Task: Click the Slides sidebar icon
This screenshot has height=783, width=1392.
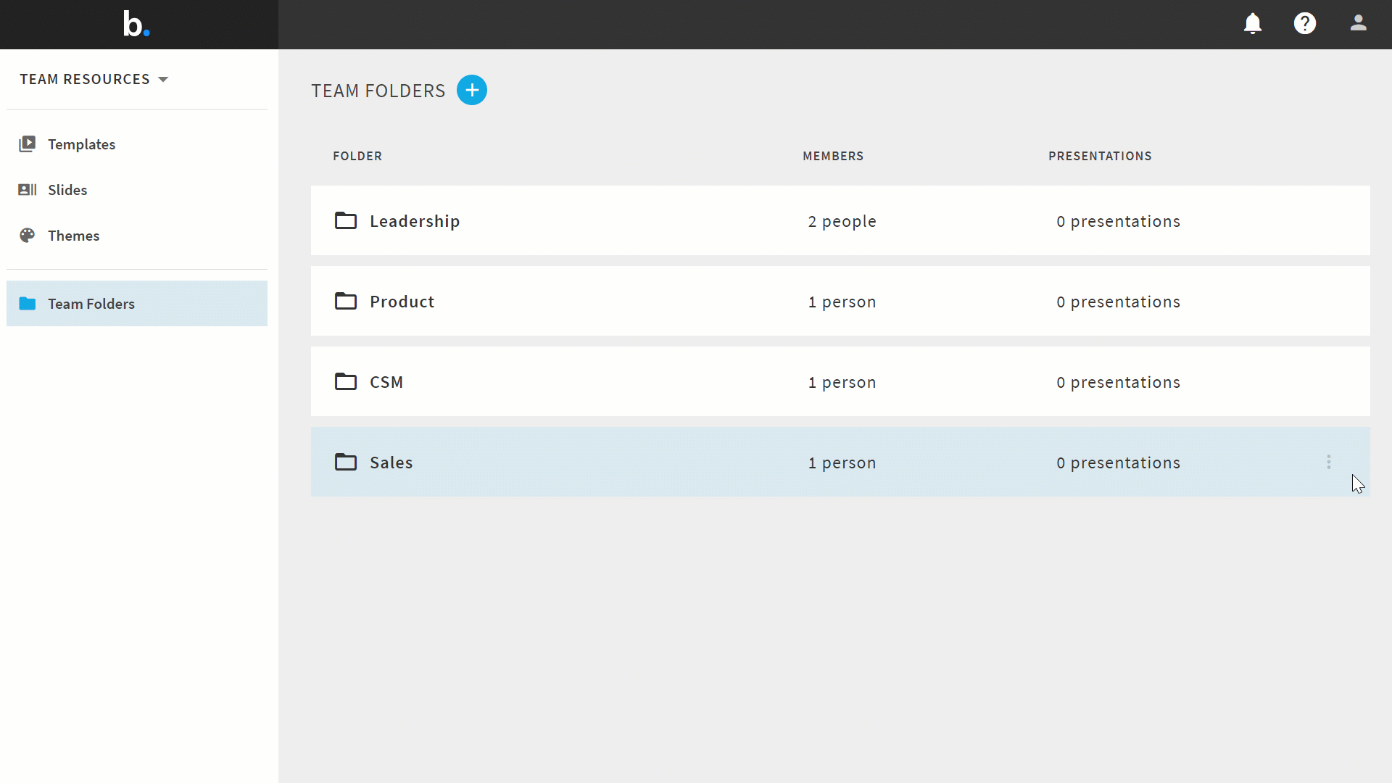Action: click(28, 190)
